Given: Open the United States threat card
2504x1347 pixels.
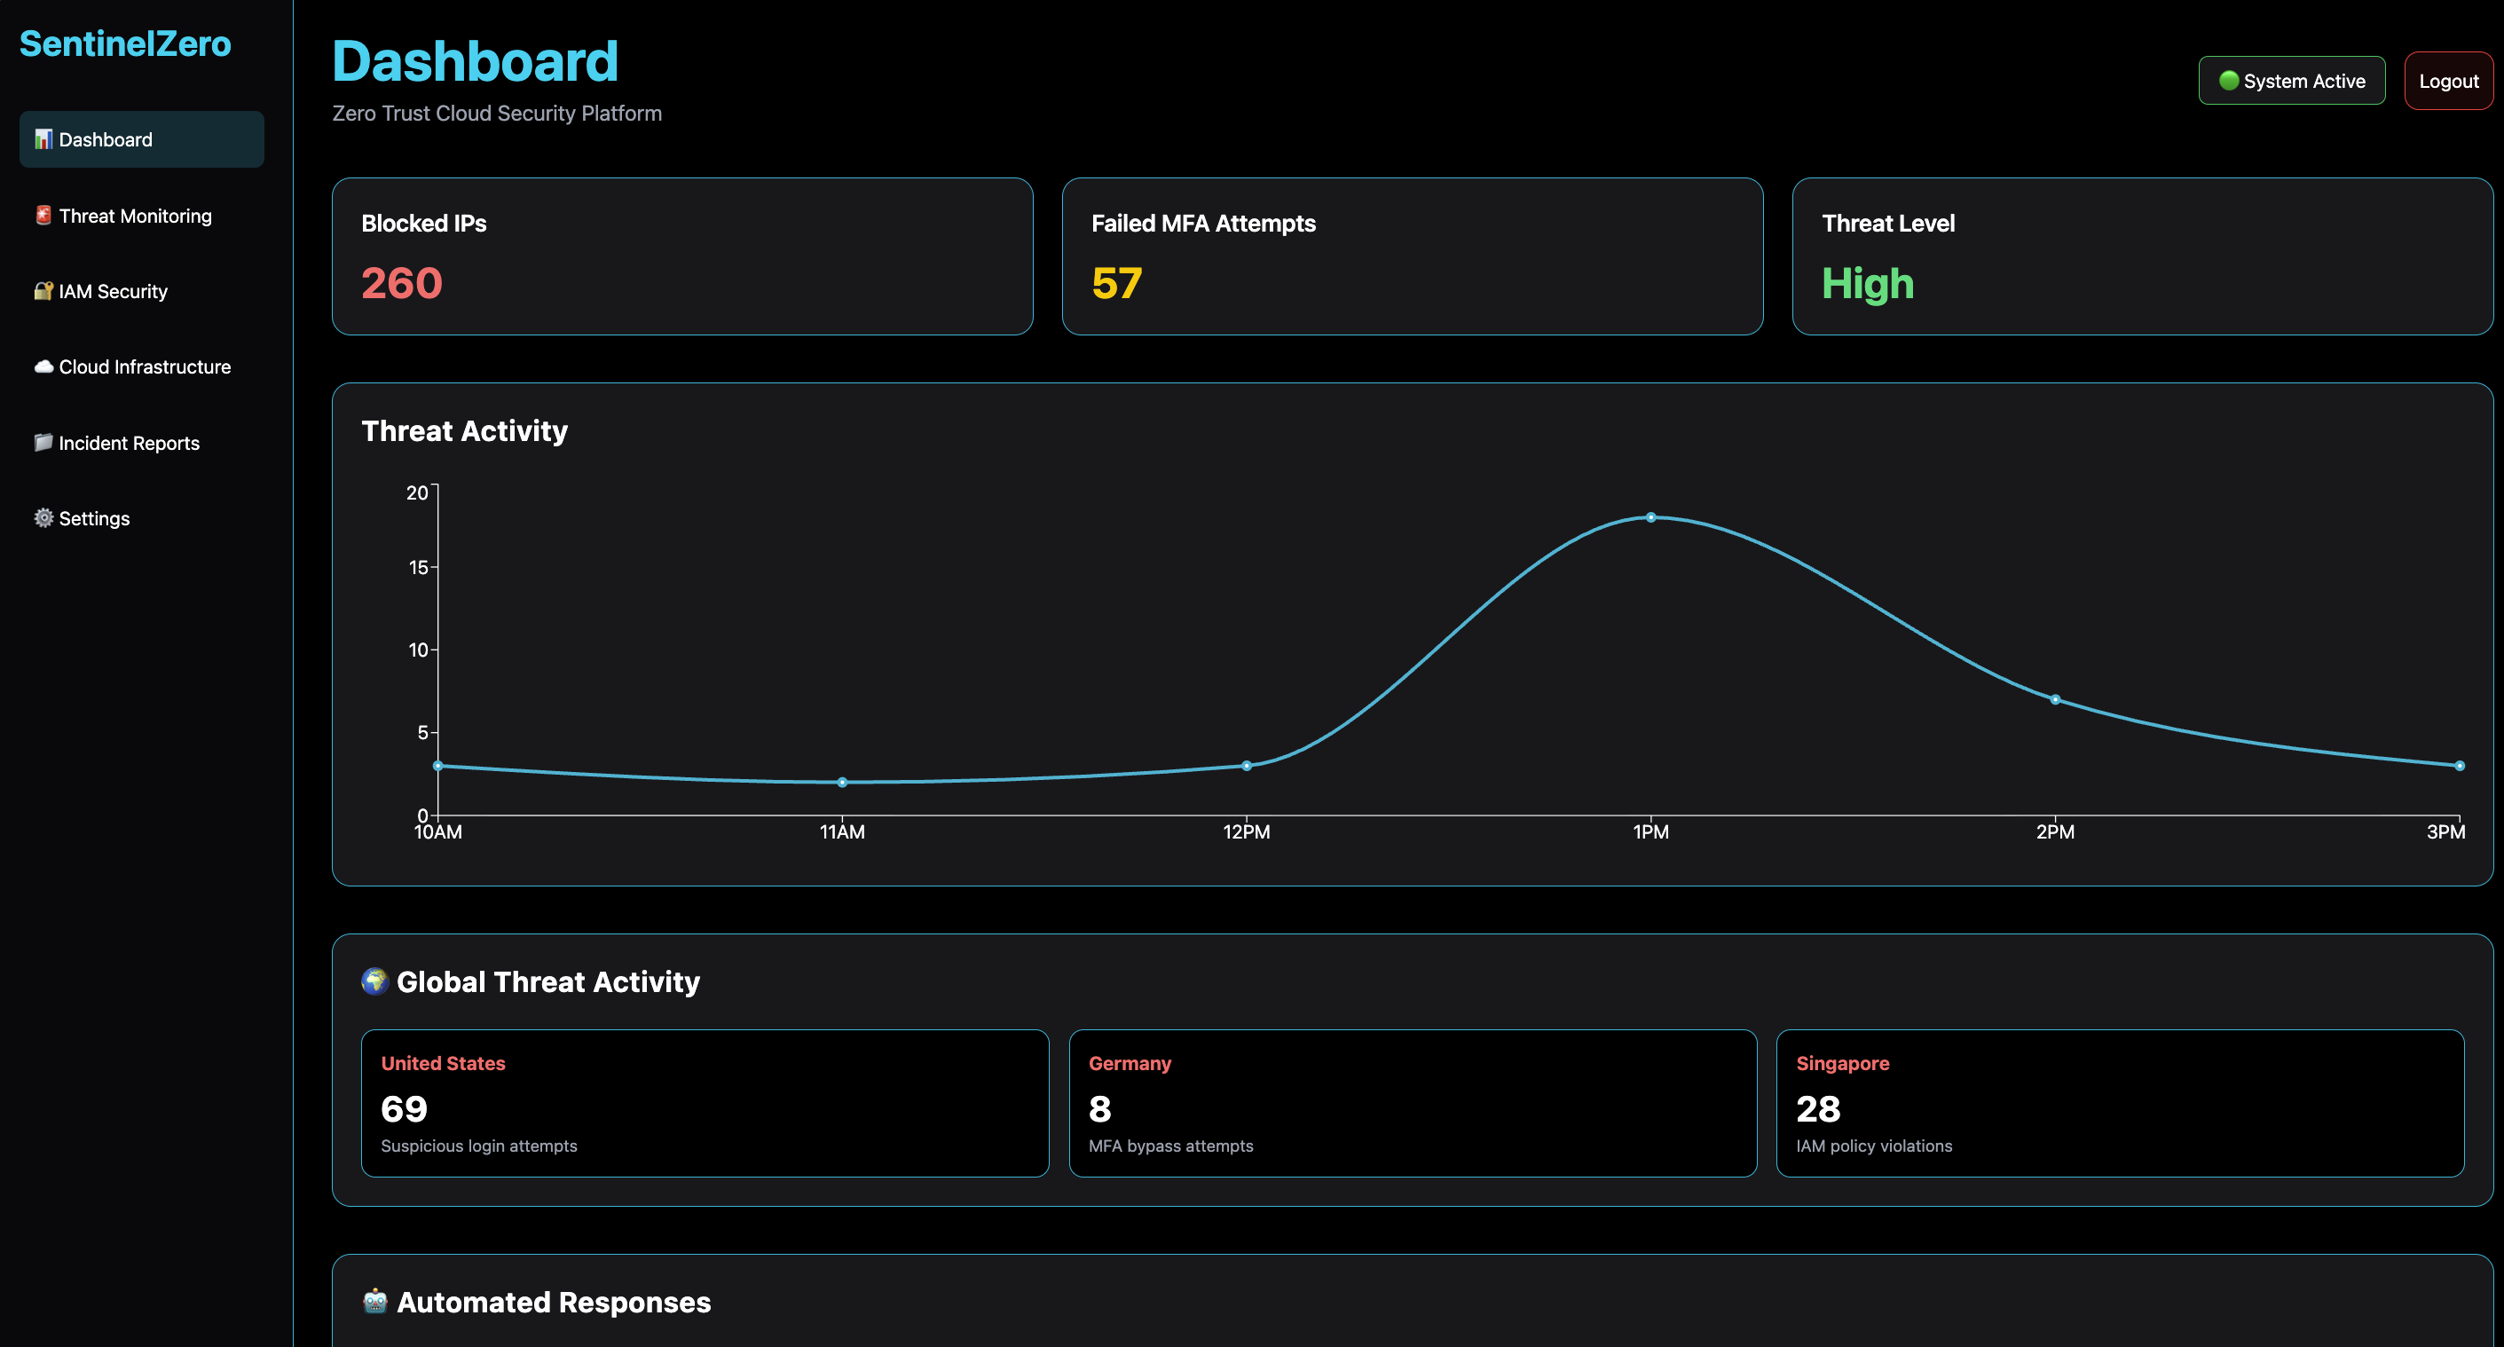Looking at the screenshot, I should (705, 1103).
